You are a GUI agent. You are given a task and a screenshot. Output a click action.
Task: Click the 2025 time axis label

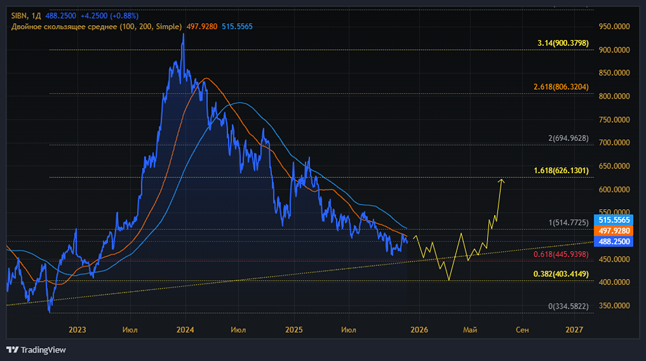pos(294,329)
